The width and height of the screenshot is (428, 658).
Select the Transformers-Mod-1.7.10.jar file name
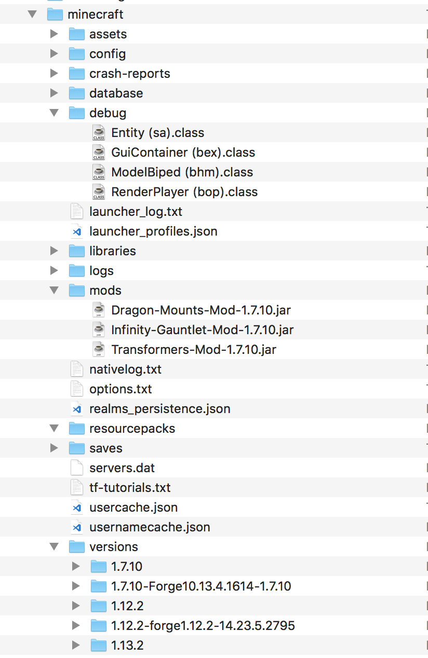click(x=194, y=350)
